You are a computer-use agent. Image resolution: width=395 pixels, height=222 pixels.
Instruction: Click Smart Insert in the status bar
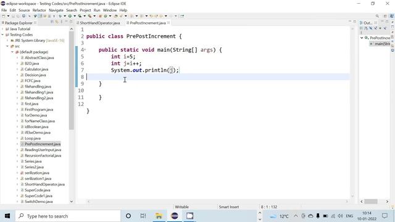229,207
